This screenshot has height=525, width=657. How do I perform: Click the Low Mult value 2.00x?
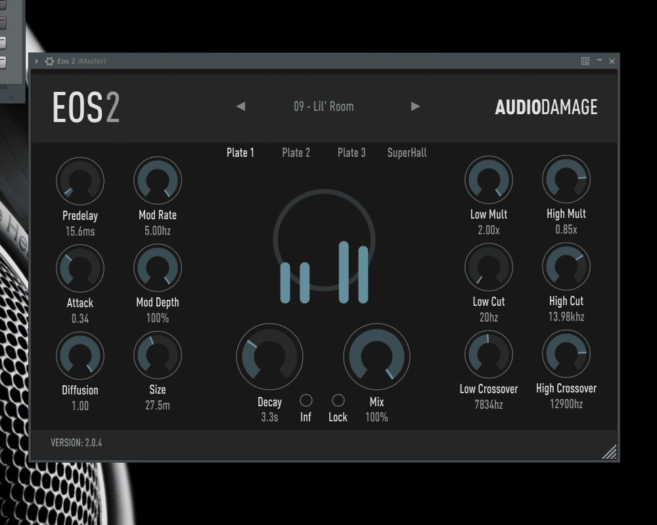click(x=489, y=230)
